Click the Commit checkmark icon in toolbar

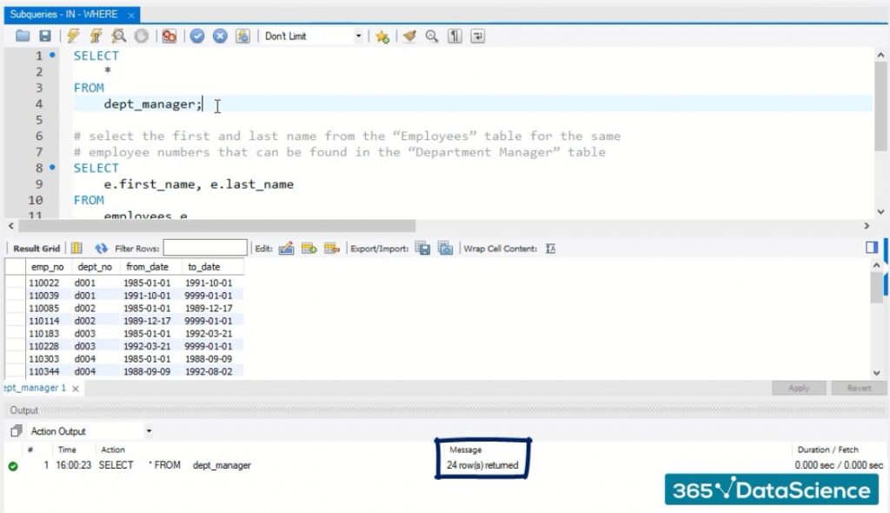(197, 37)
